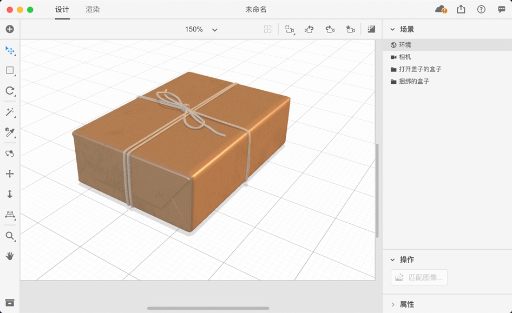Pick the Magic Wand selection tool
The height and width of the screenshot is (313, 512).
(9, 112)
